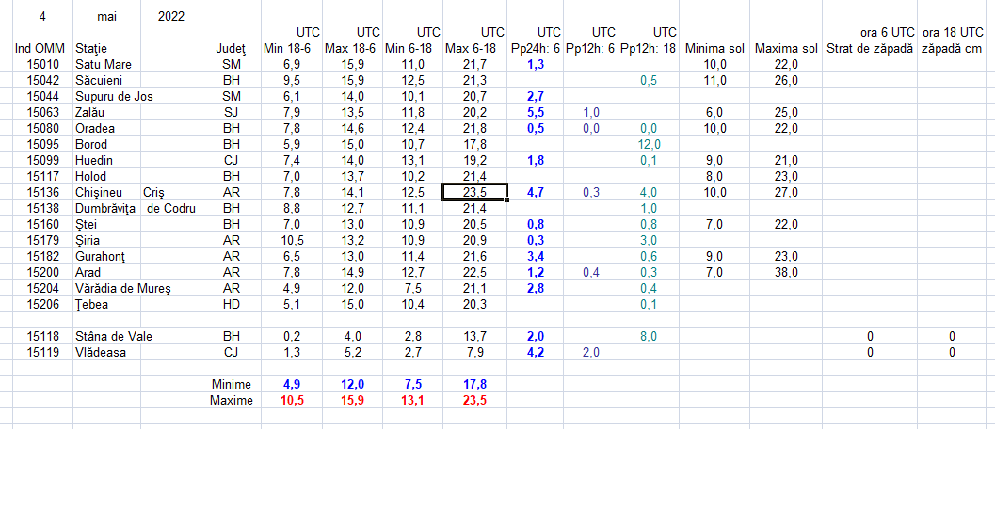Click the Minime row's blue 7,5 value

[412, 385]
